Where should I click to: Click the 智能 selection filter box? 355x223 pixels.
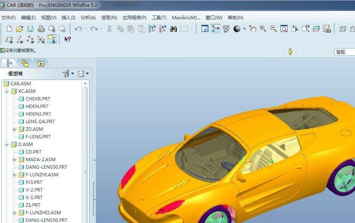(344, 52)
